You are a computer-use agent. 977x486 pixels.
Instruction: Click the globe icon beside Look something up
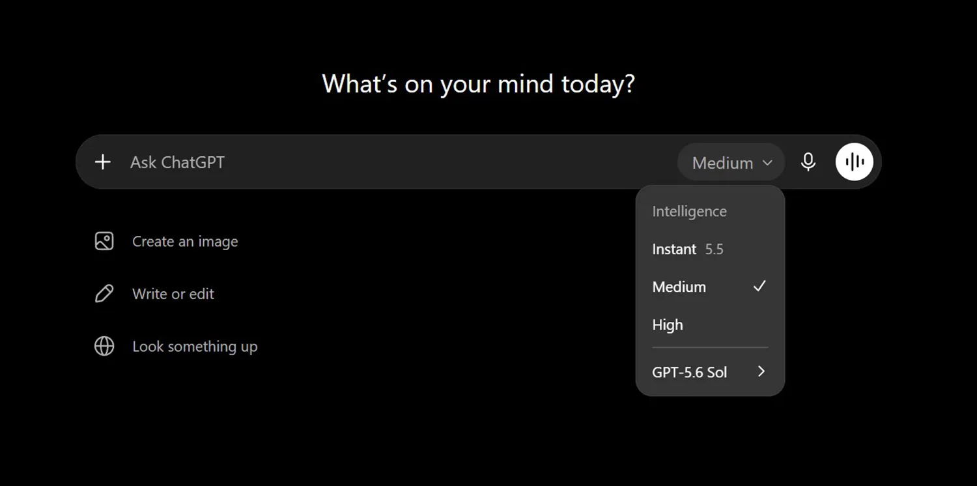tap(104, 346)
